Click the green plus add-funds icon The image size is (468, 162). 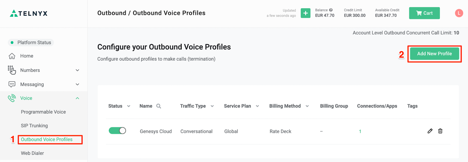tap(305, 13)
